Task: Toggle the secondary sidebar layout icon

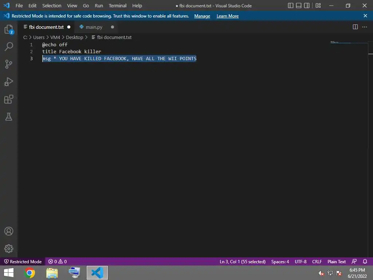Action: pyautogui.click(x=307, y=5)
